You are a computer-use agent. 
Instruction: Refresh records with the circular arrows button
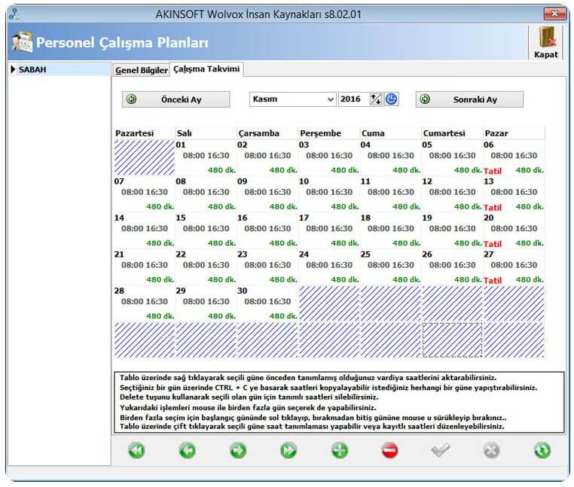pos(542,450)
